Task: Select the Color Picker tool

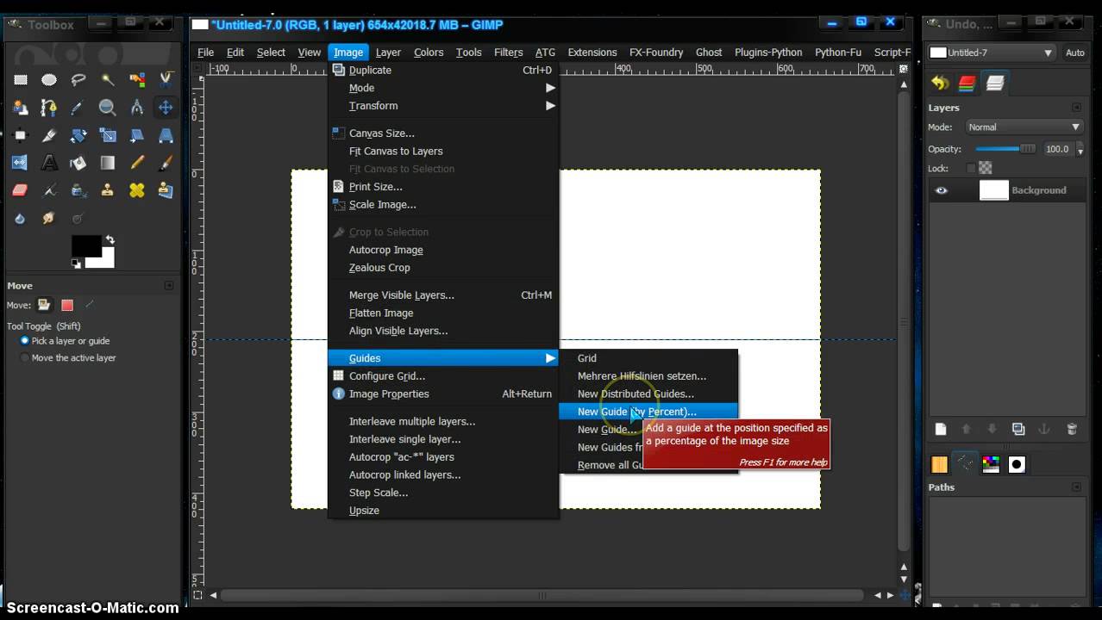Action: [x=78, y=108]
